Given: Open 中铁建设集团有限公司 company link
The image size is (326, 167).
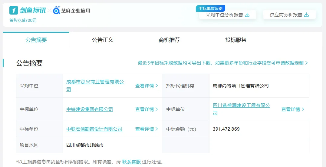Looking at the screenshot, I should click(x=90, y=109).
